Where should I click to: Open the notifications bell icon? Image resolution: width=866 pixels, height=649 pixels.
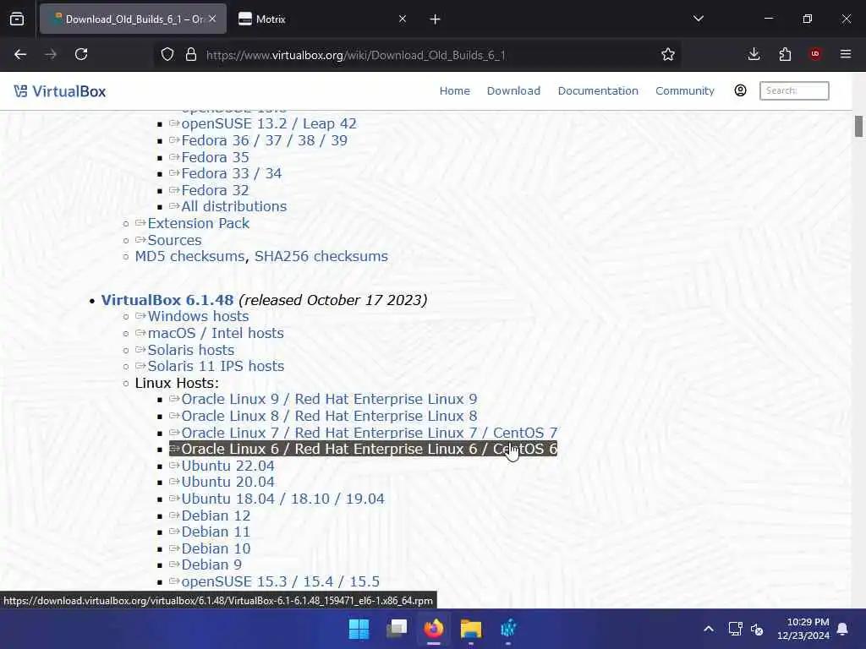pos(843,629)
